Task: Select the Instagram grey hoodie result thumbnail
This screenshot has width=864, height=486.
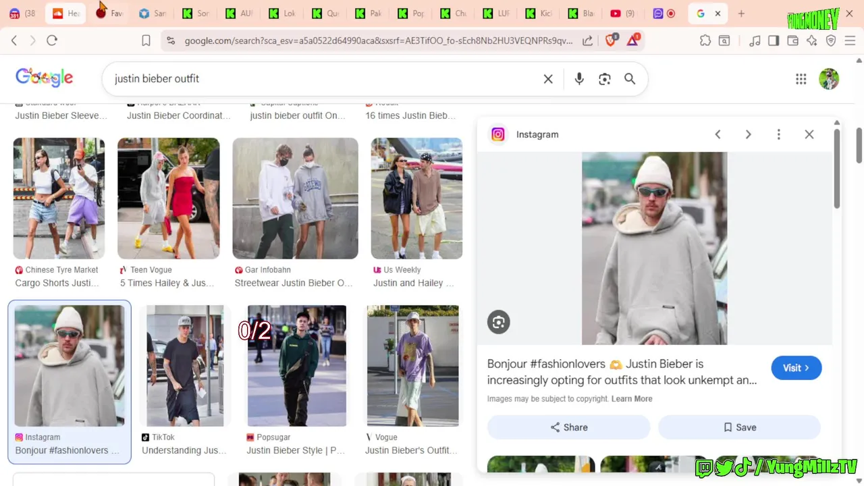Action: pos(70,366)
